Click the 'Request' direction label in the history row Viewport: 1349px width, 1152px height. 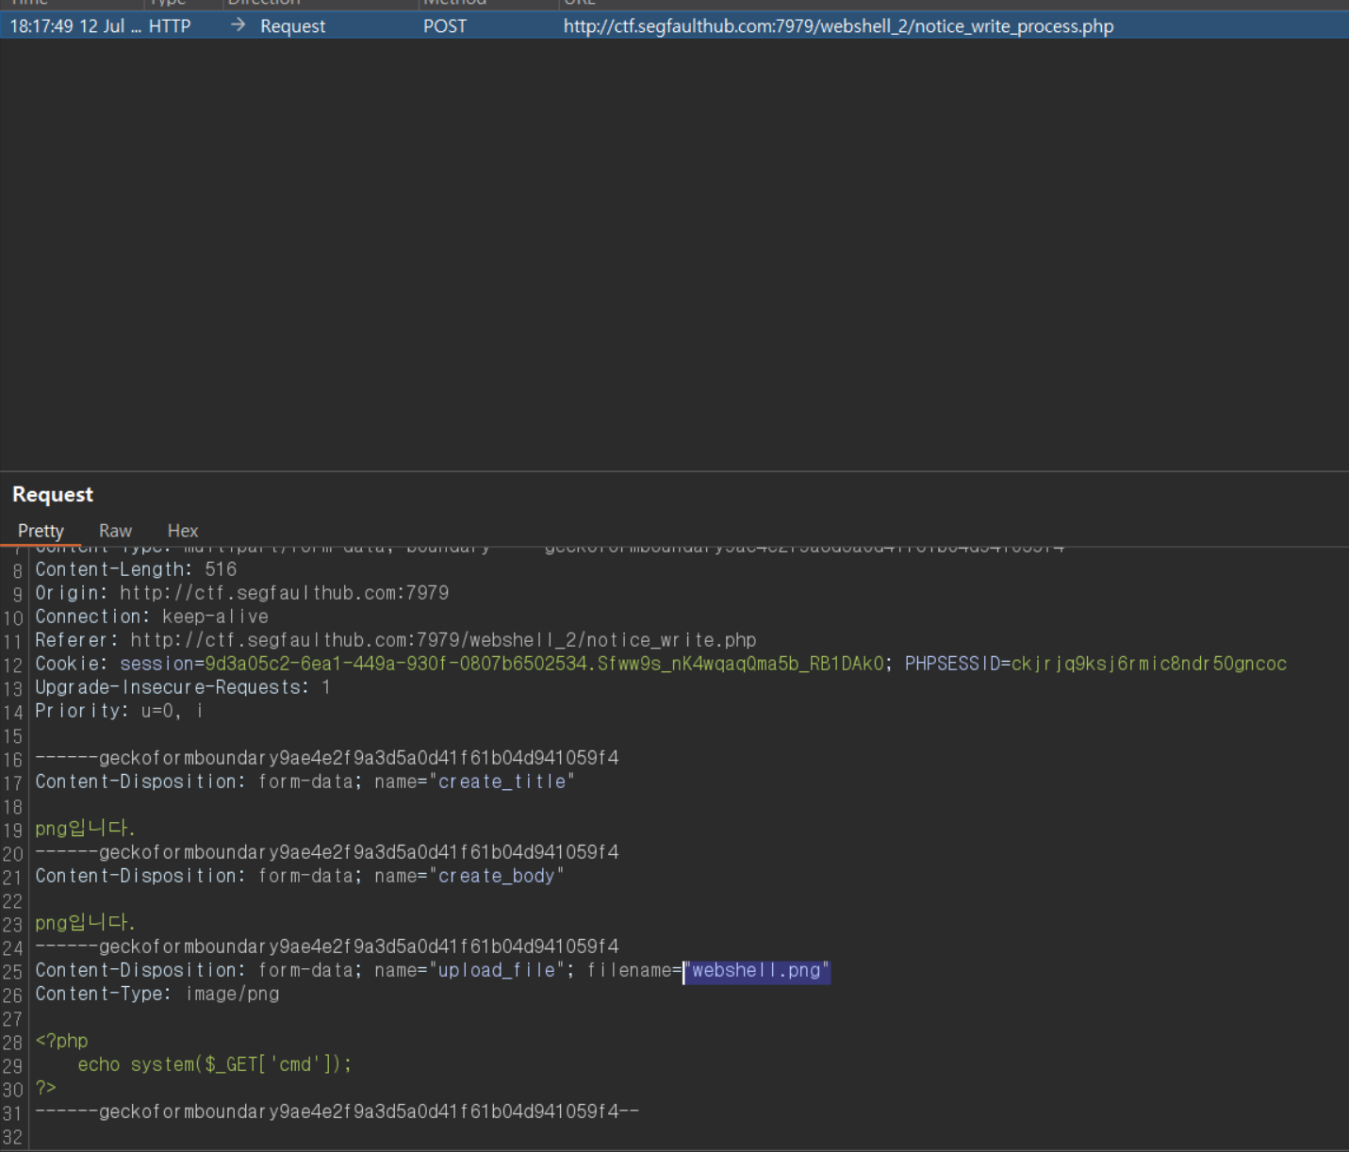[x=292, y=26]
